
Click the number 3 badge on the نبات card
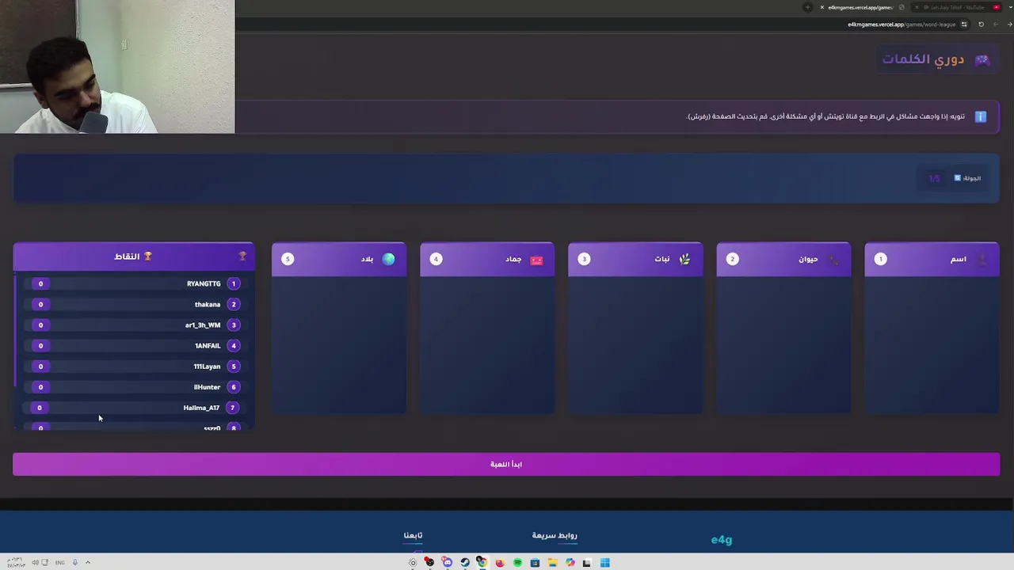[584, 259]
